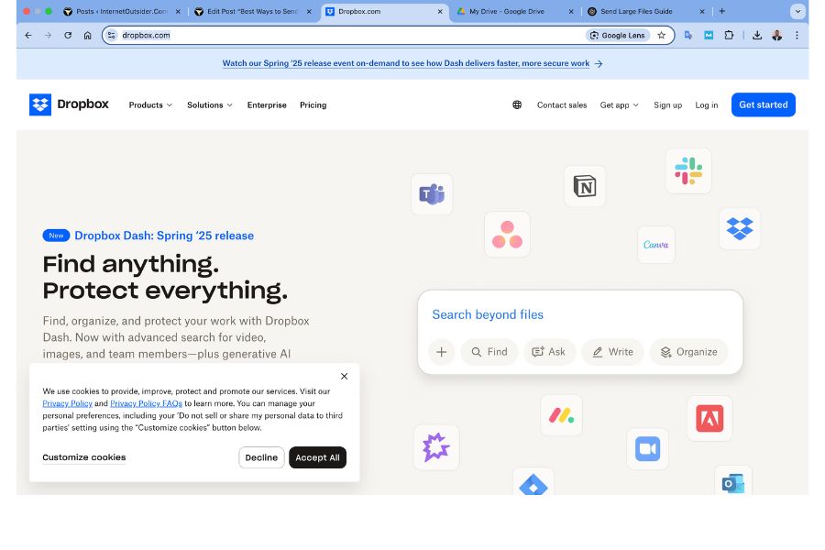The height and width of the screenshot is (550, 825).
Task: Click the browser home icon
Action: 87,35
